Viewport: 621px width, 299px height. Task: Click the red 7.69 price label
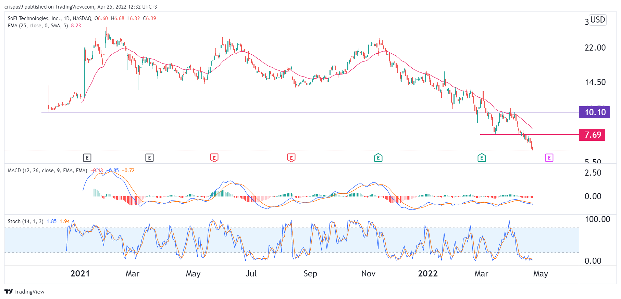tap(592, 135)
